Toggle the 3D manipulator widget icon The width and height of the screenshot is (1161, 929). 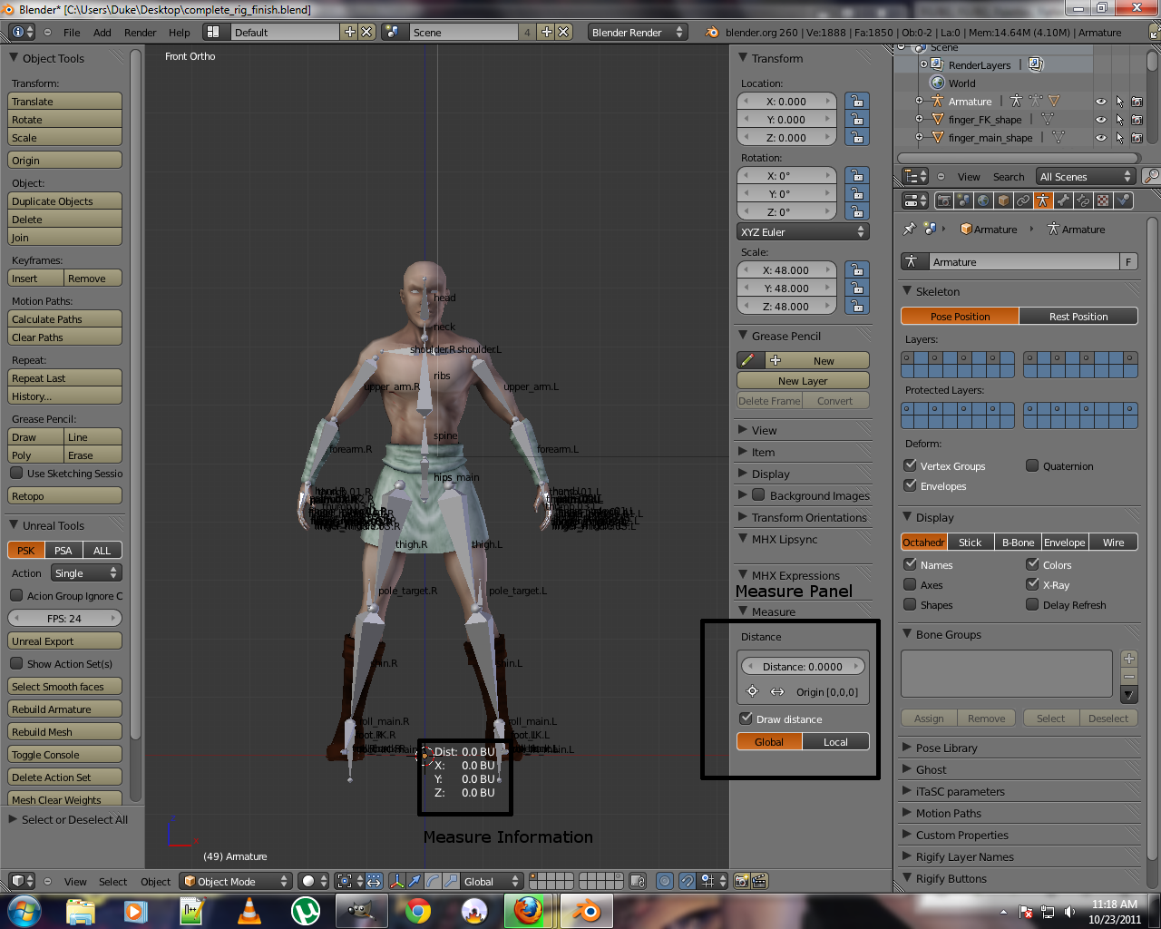point(397,881)
